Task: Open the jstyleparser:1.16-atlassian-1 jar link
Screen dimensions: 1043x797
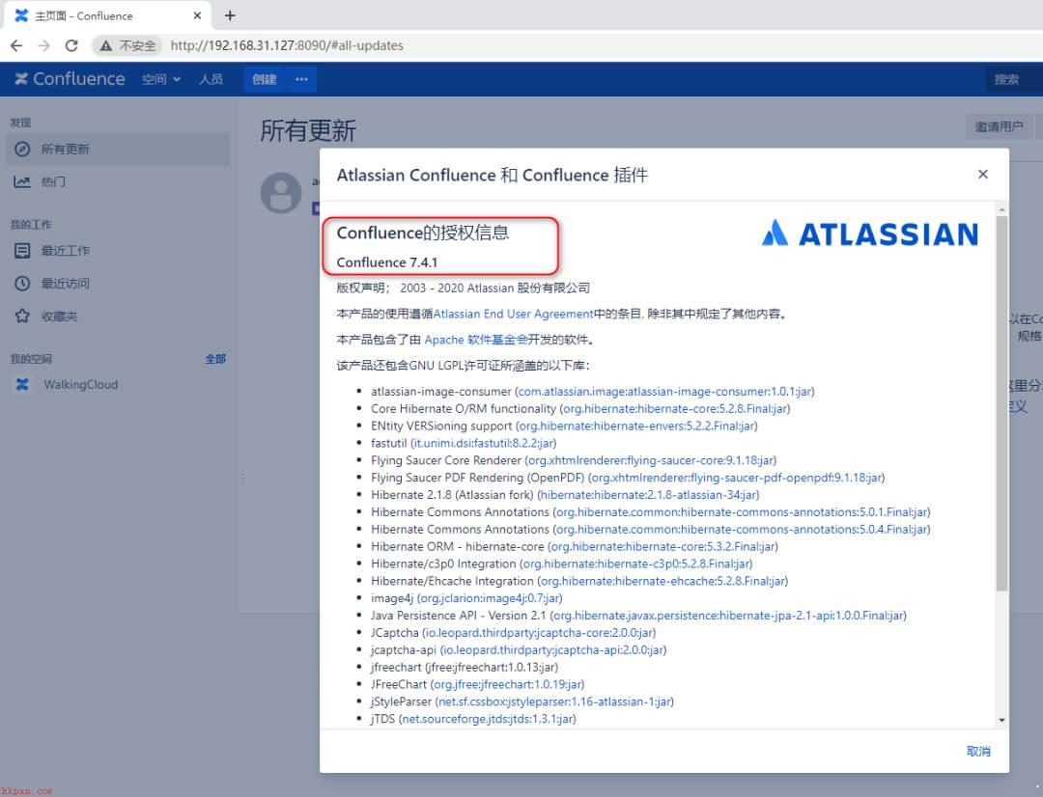Action: [x=554, y=701]
